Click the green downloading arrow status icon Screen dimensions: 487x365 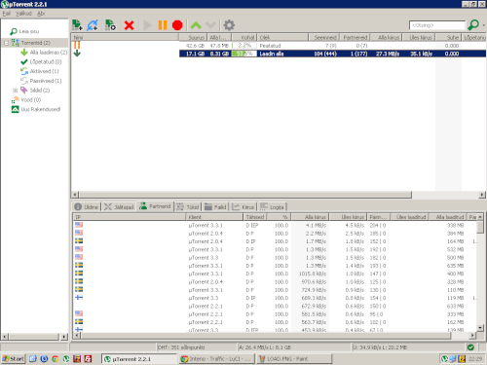pyautogui.click(x=77, y=54)
